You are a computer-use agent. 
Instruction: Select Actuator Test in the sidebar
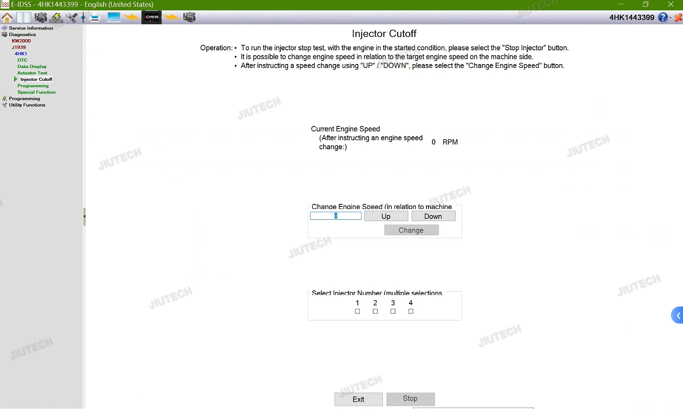pyautogui.click(x=32, y=73)
